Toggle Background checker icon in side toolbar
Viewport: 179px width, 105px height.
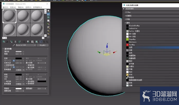(x=48, y=17)
